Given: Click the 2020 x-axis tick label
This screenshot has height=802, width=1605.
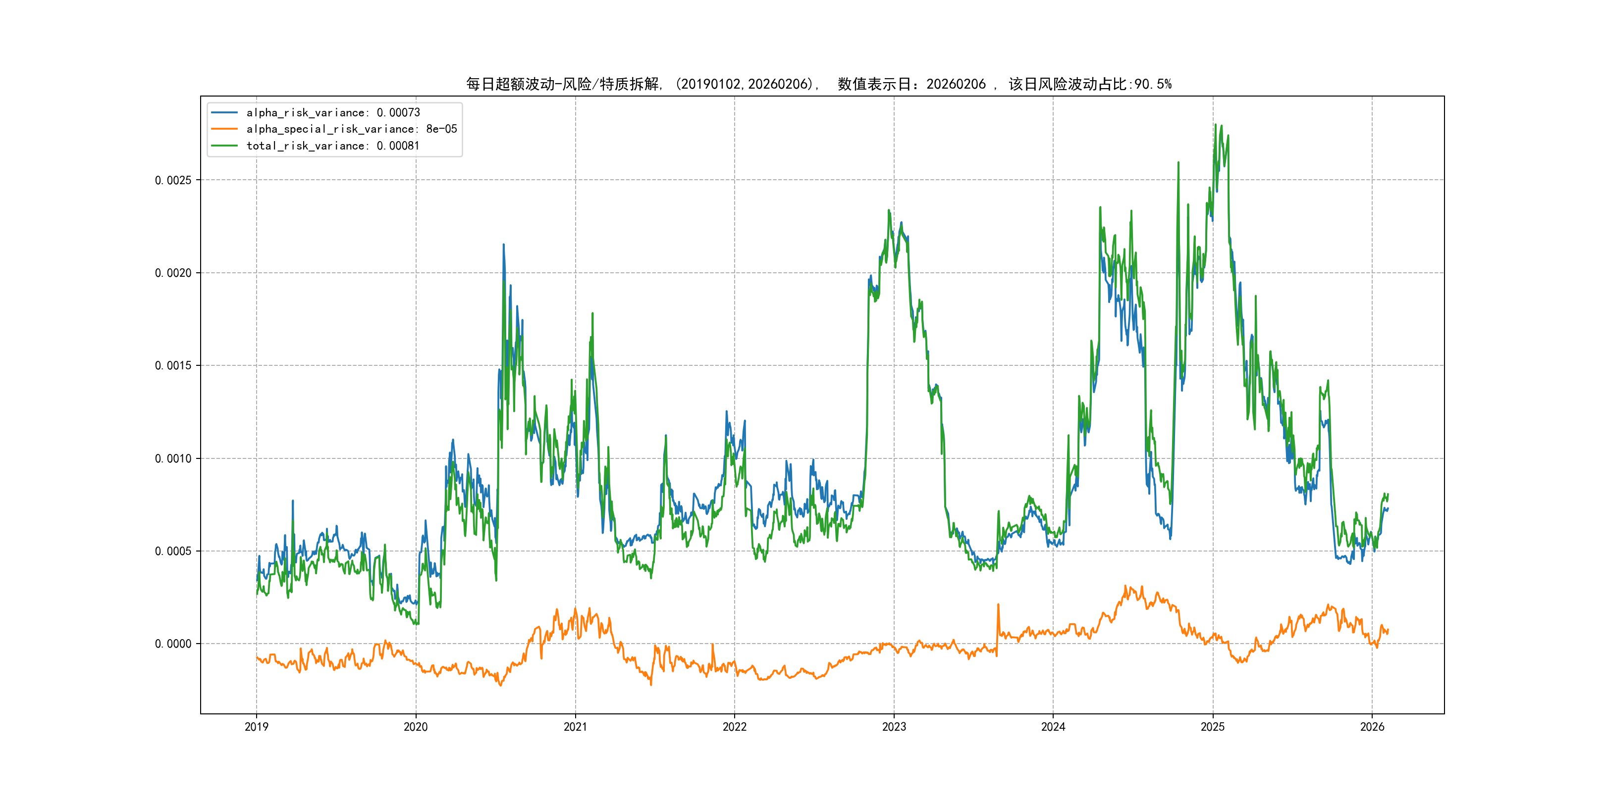Looking at the screenshot, I should point(416,727).
